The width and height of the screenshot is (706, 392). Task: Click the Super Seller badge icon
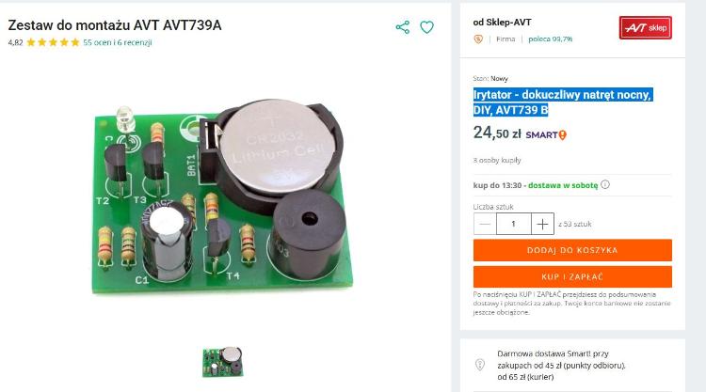point(478,39)
